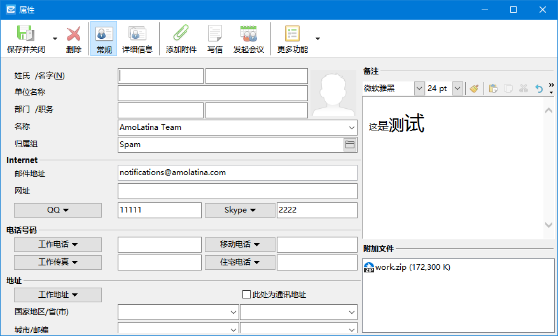Screen dimensions: 558x336
Task: Expand the province (省市) combo box
Action: click(x=352, y=312)
